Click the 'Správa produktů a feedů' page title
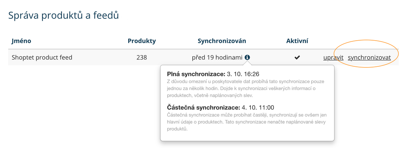Image resolution: width=411 pixels, height=148 pixels. 63,15
